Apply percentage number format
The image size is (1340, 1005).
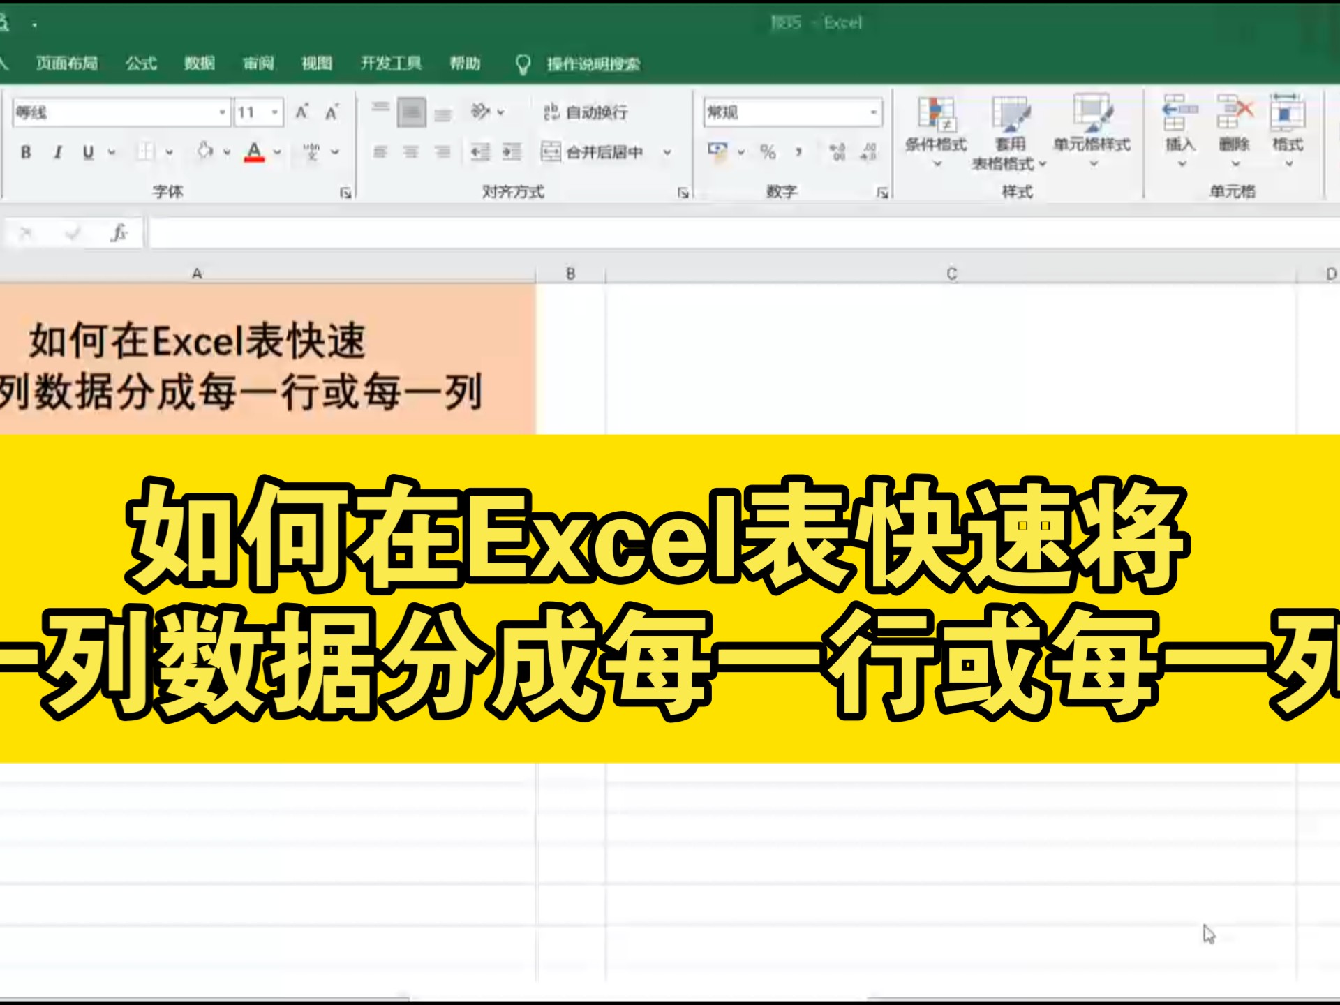coord(769,151)
